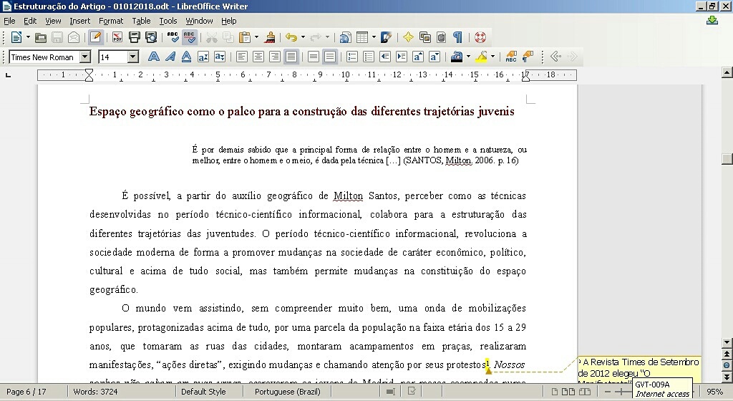
Task: Toggle Edit File mode button
Action: (x=94, y=37)
